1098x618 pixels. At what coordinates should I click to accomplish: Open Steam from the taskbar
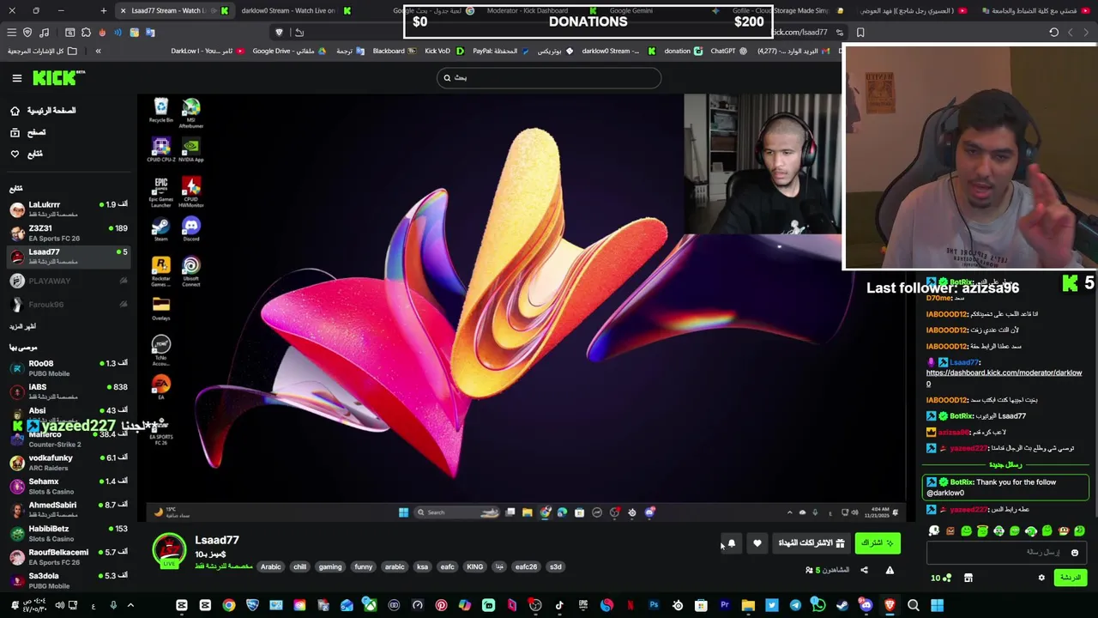pyautogui.click(x=842, y=605)
